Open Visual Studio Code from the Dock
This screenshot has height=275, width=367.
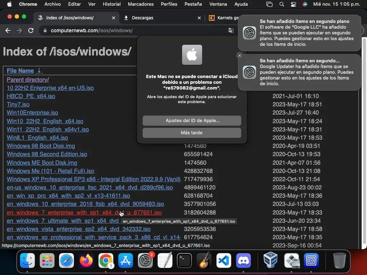224,260
